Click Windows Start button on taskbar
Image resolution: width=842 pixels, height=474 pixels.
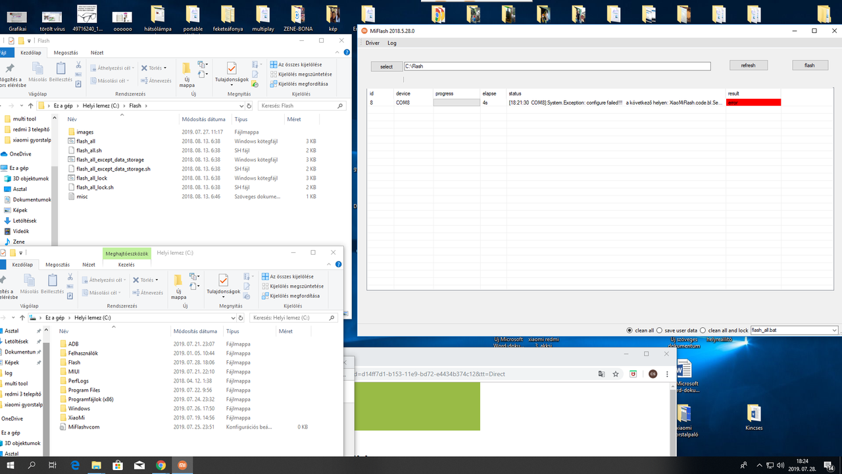[10, 465]
